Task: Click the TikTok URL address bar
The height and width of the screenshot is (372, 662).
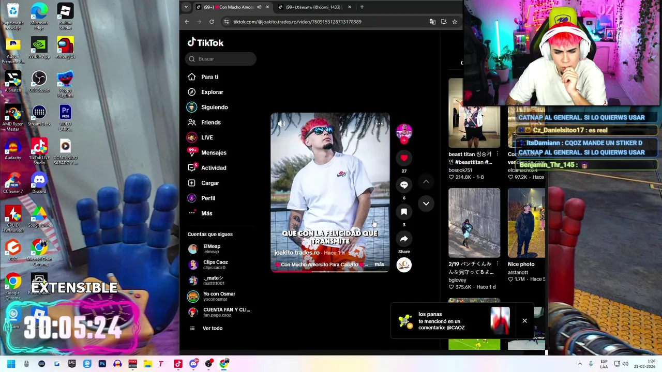Action: coord(297,22)
